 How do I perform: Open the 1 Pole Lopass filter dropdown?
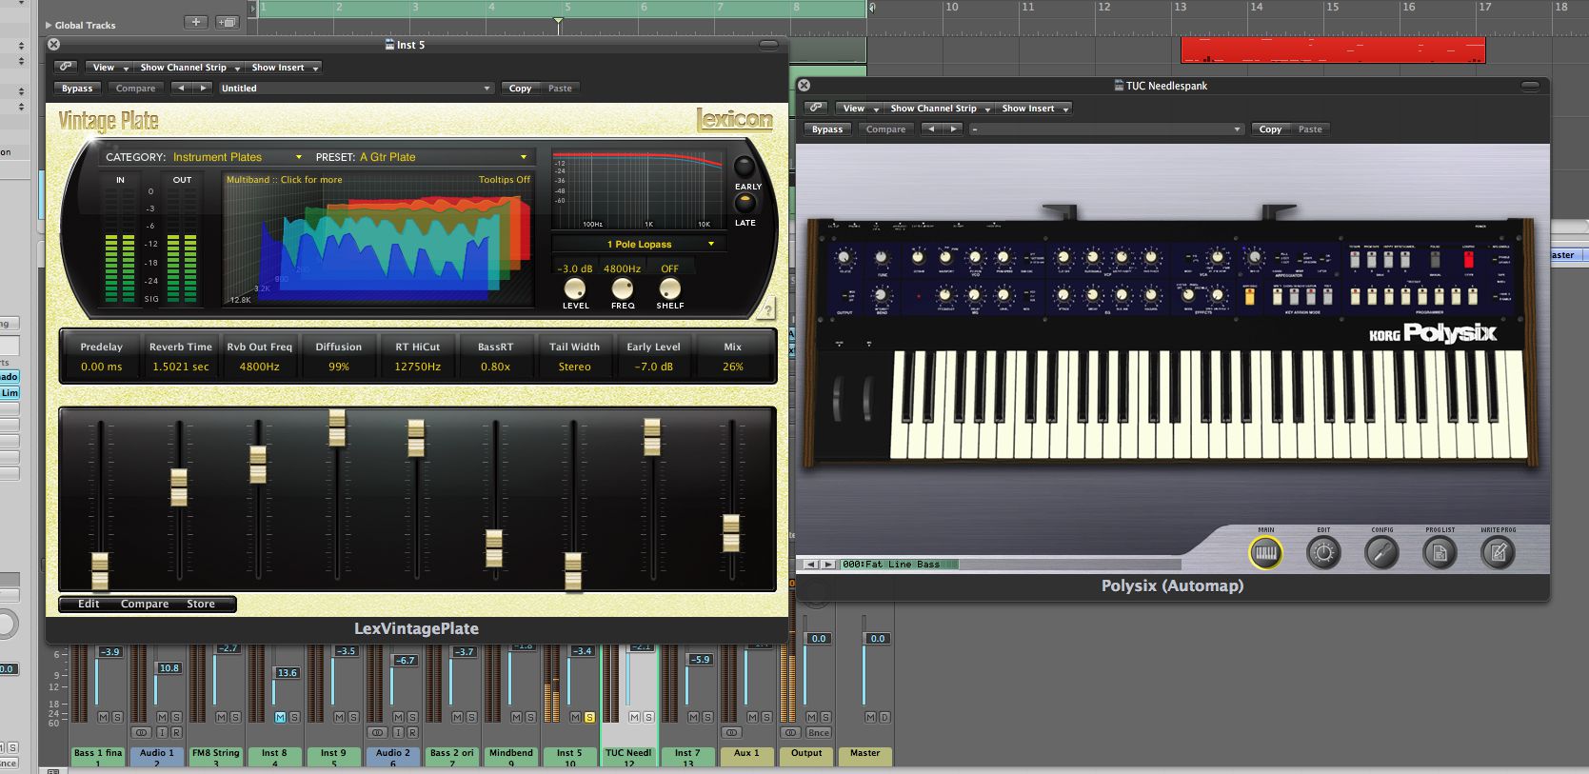639,245
